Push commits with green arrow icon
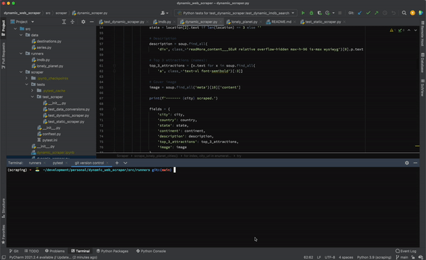Viewport: 426px width, 260px height. click(376, 13)
